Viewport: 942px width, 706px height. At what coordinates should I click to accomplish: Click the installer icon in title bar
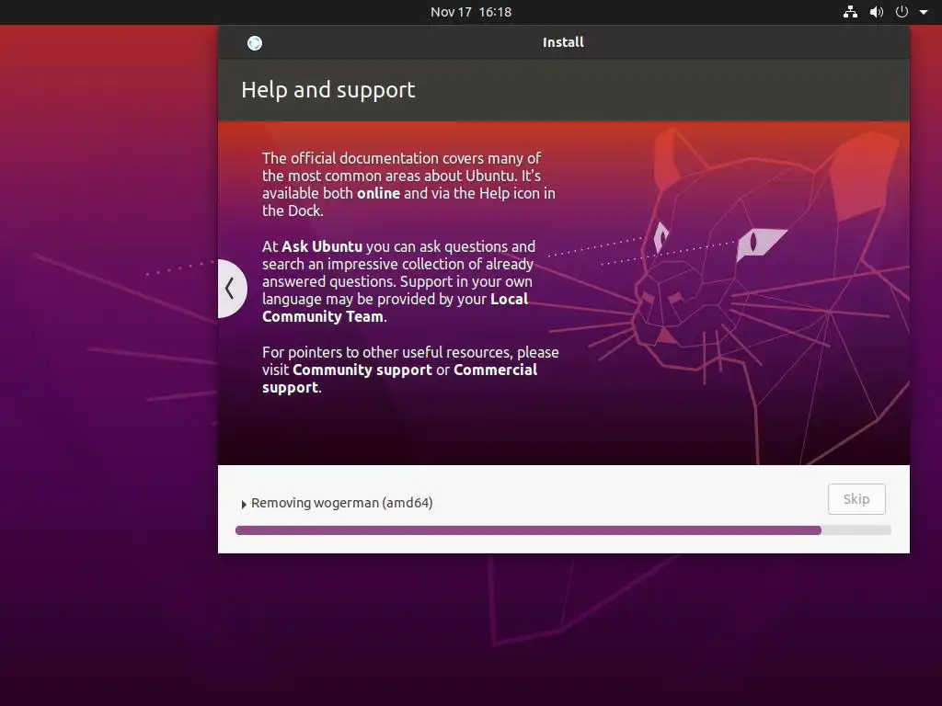click(255, 43)
